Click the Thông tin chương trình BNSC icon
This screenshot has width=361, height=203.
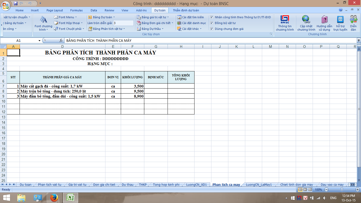coord(285,20)
